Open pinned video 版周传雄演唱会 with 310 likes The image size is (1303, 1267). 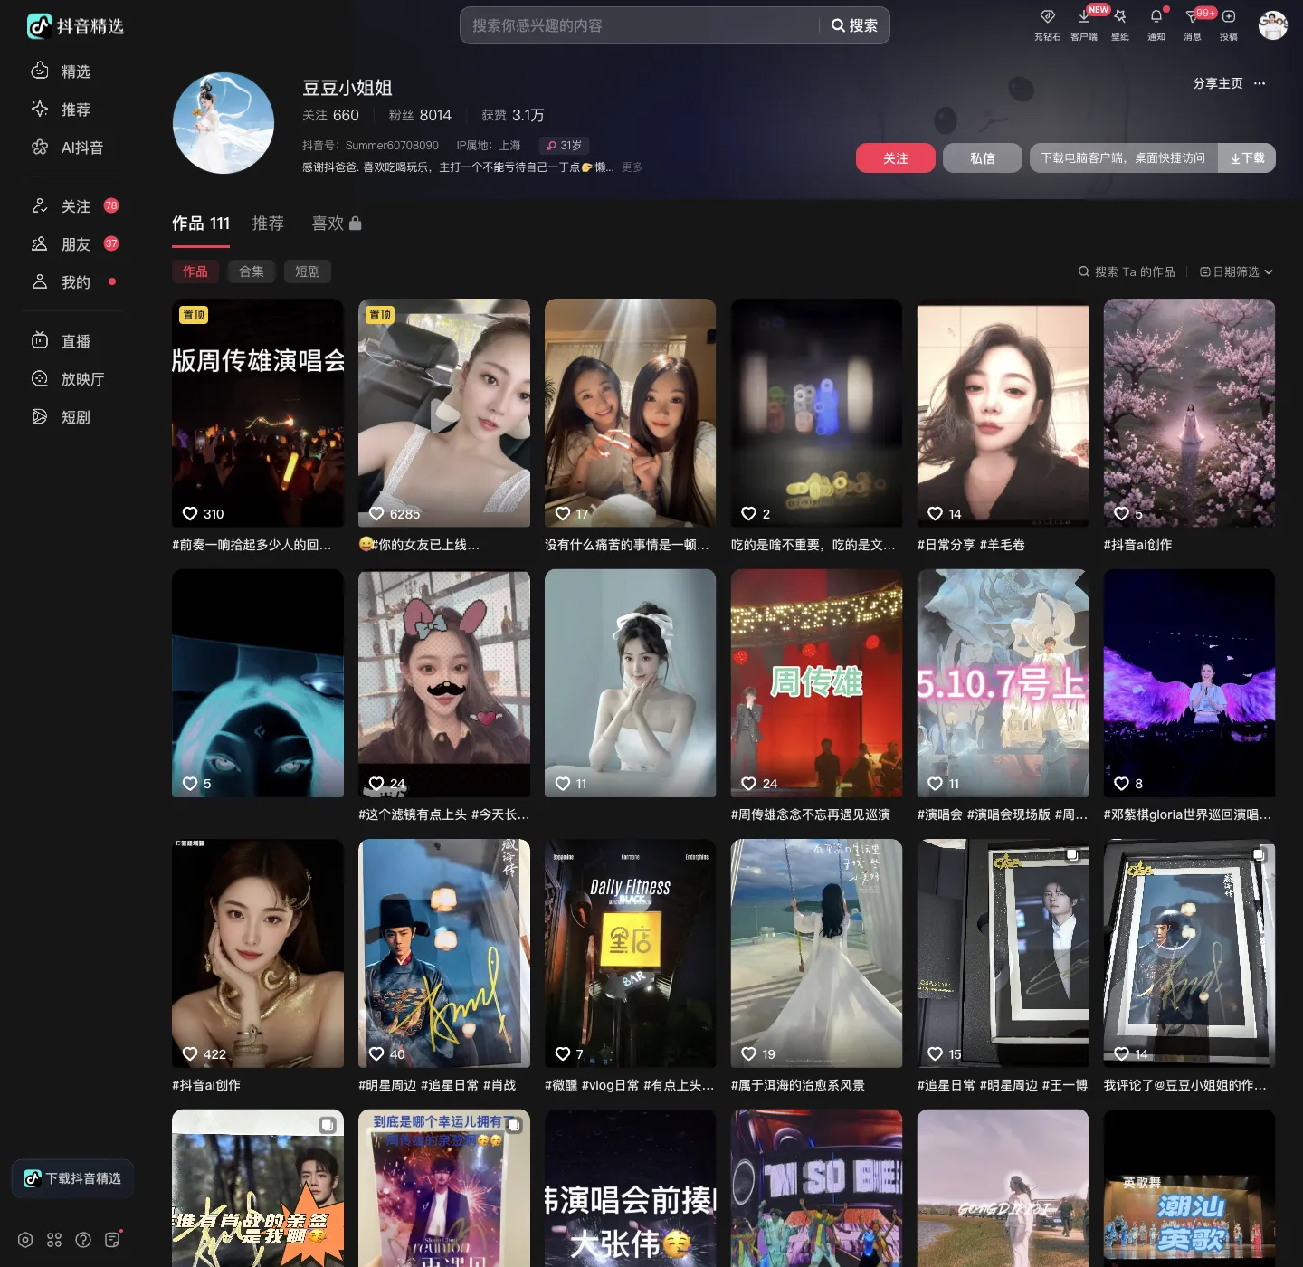pos(258,413)
